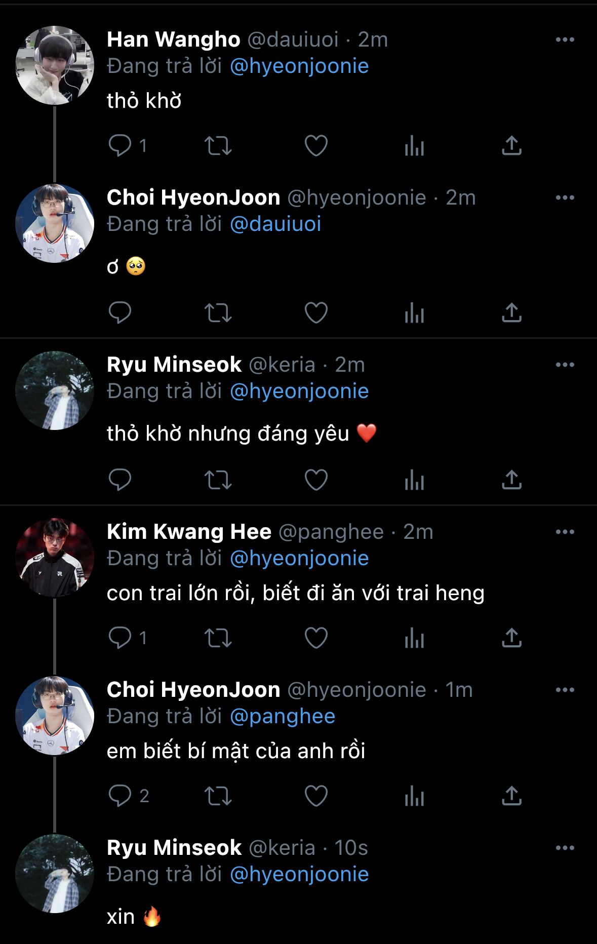
Task: Open replies on Han Wangho's tweet
Action: [121, 146]
